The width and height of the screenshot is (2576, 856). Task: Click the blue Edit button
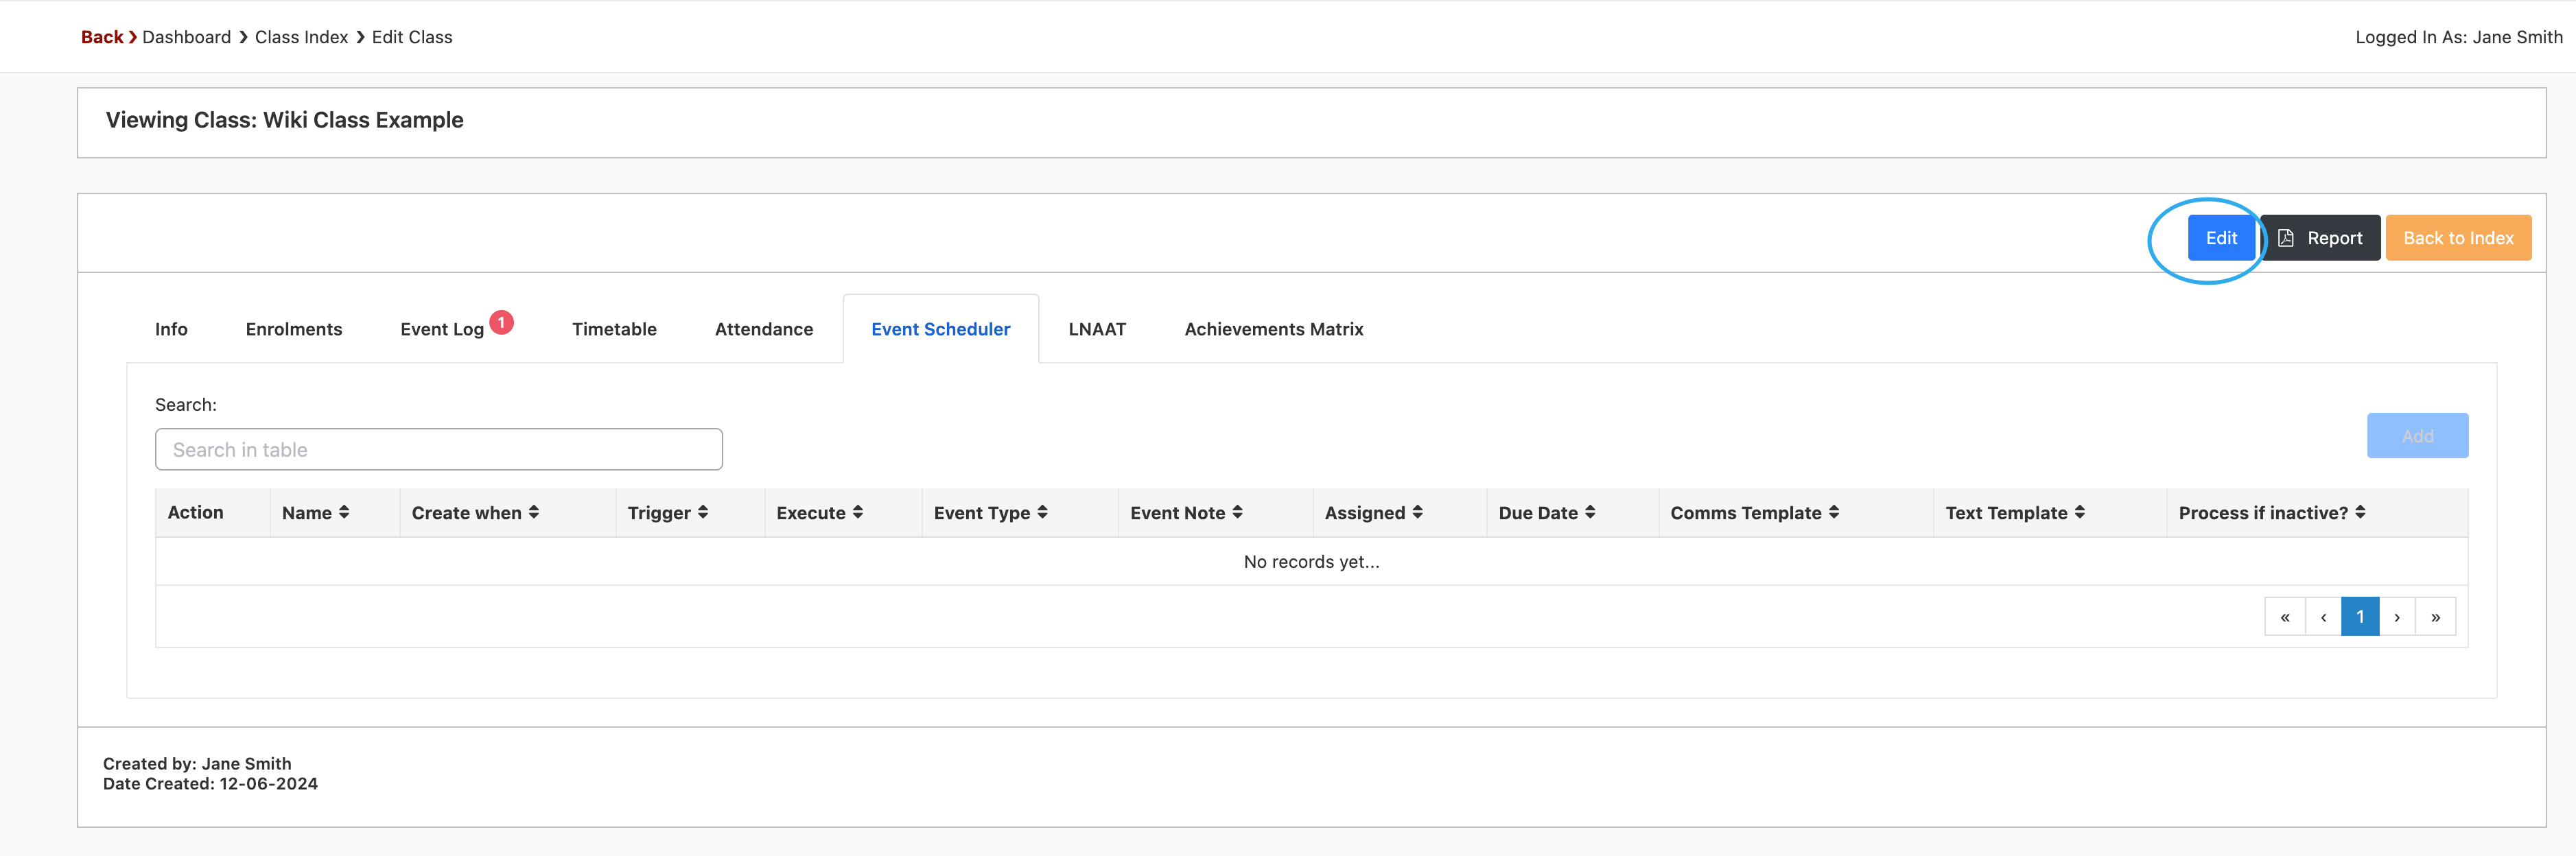click(x=2220, y=238)
